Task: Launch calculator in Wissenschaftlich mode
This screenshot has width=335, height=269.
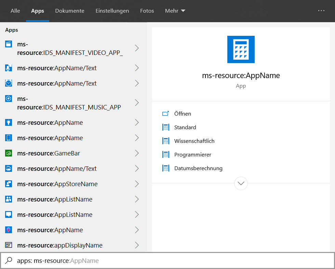Action: [x=194, y=141]
